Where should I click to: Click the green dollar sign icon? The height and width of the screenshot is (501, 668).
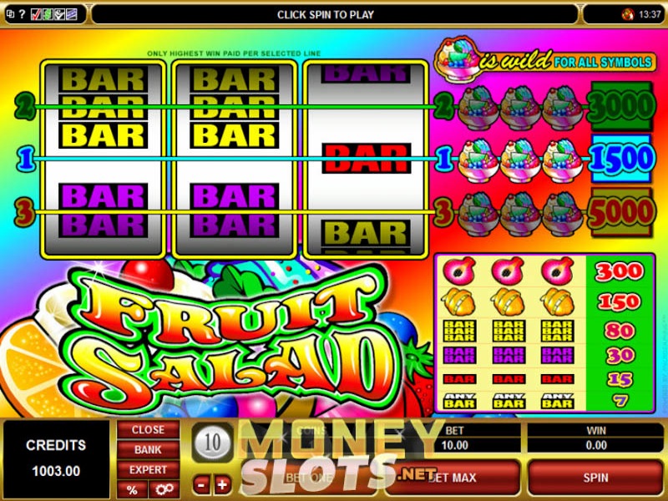48,15
